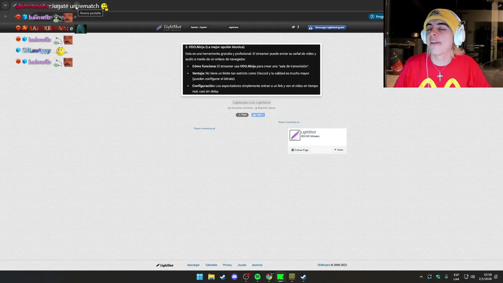Open footer Tutoriales link

211,265
